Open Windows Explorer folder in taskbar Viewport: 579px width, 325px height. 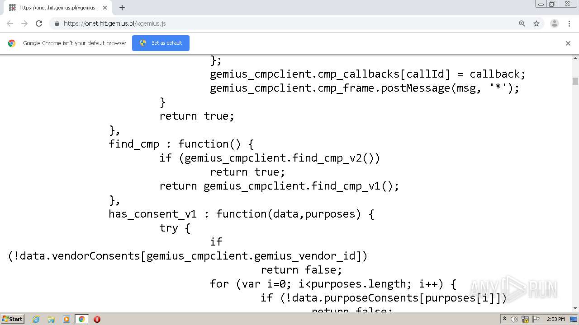click(x=51, y=319)
